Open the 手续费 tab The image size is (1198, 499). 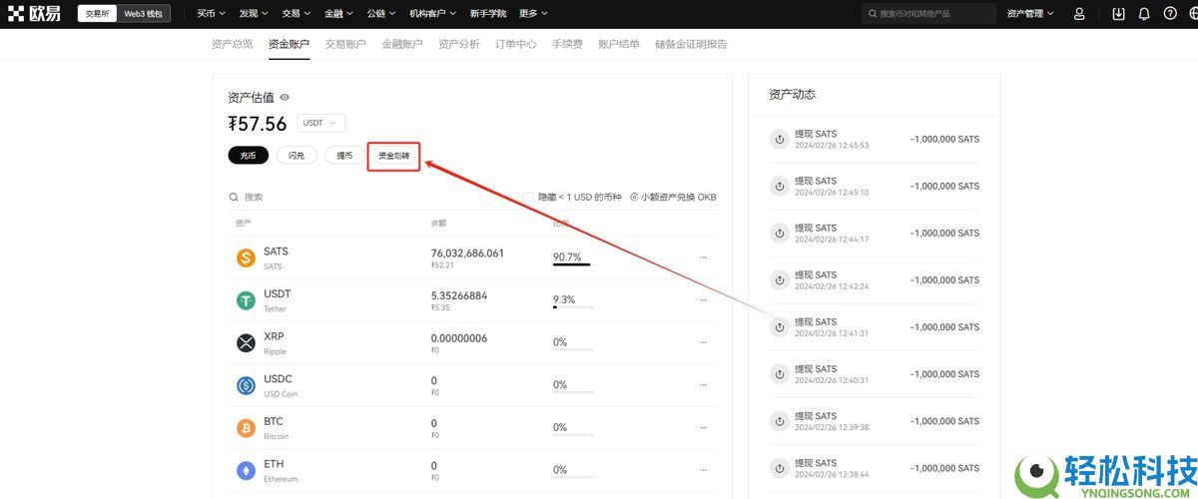(x=567, y=44)
